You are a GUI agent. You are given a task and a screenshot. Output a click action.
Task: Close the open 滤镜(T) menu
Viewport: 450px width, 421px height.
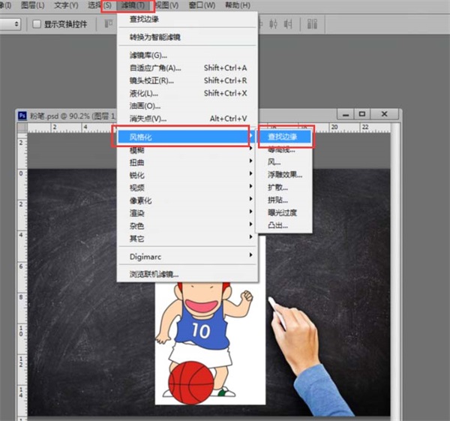click(133, 5)
